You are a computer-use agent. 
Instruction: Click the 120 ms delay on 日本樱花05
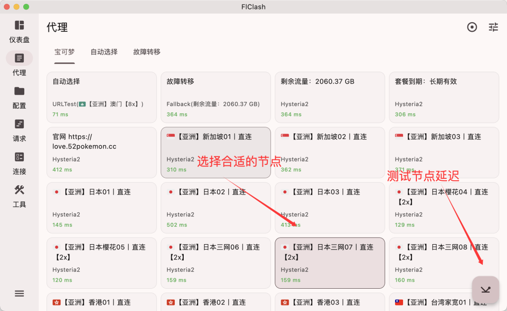62,280
